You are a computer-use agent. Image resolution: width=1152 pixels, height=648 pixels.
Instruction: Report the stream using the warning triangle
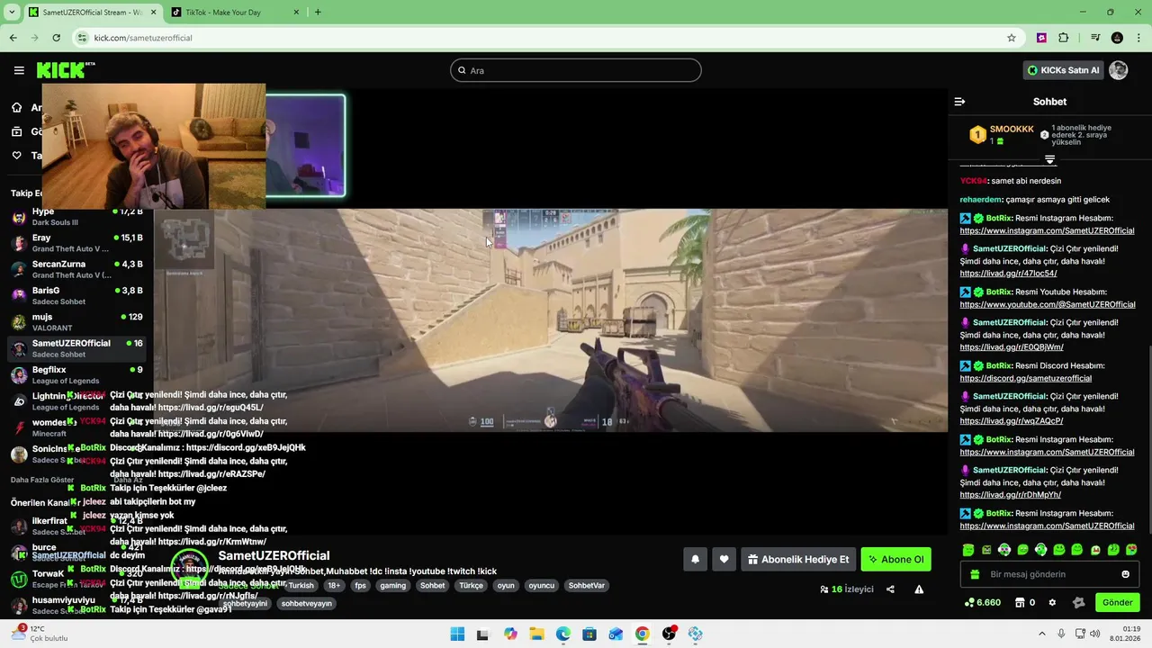919,589
